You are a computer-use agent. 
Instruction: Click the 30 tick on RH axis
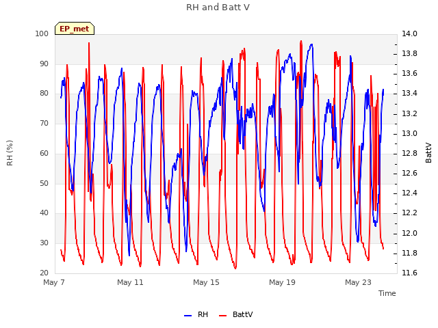coord(44,243)
